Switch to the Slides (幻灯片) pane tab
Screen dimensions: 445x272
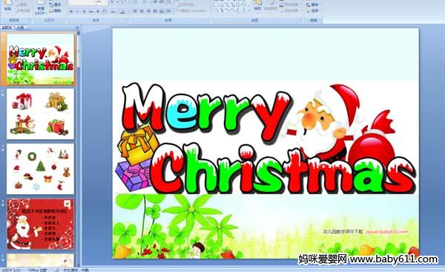tap(7, 27)
